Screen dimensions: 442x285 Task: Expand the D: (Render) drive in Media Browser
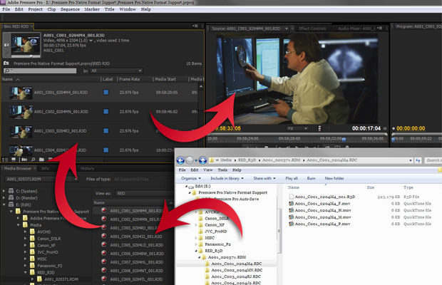[4, 197]
